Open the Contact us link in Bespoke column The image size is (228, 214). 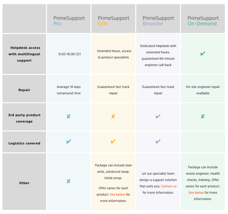pyautogui.click(x=169, y=186)
